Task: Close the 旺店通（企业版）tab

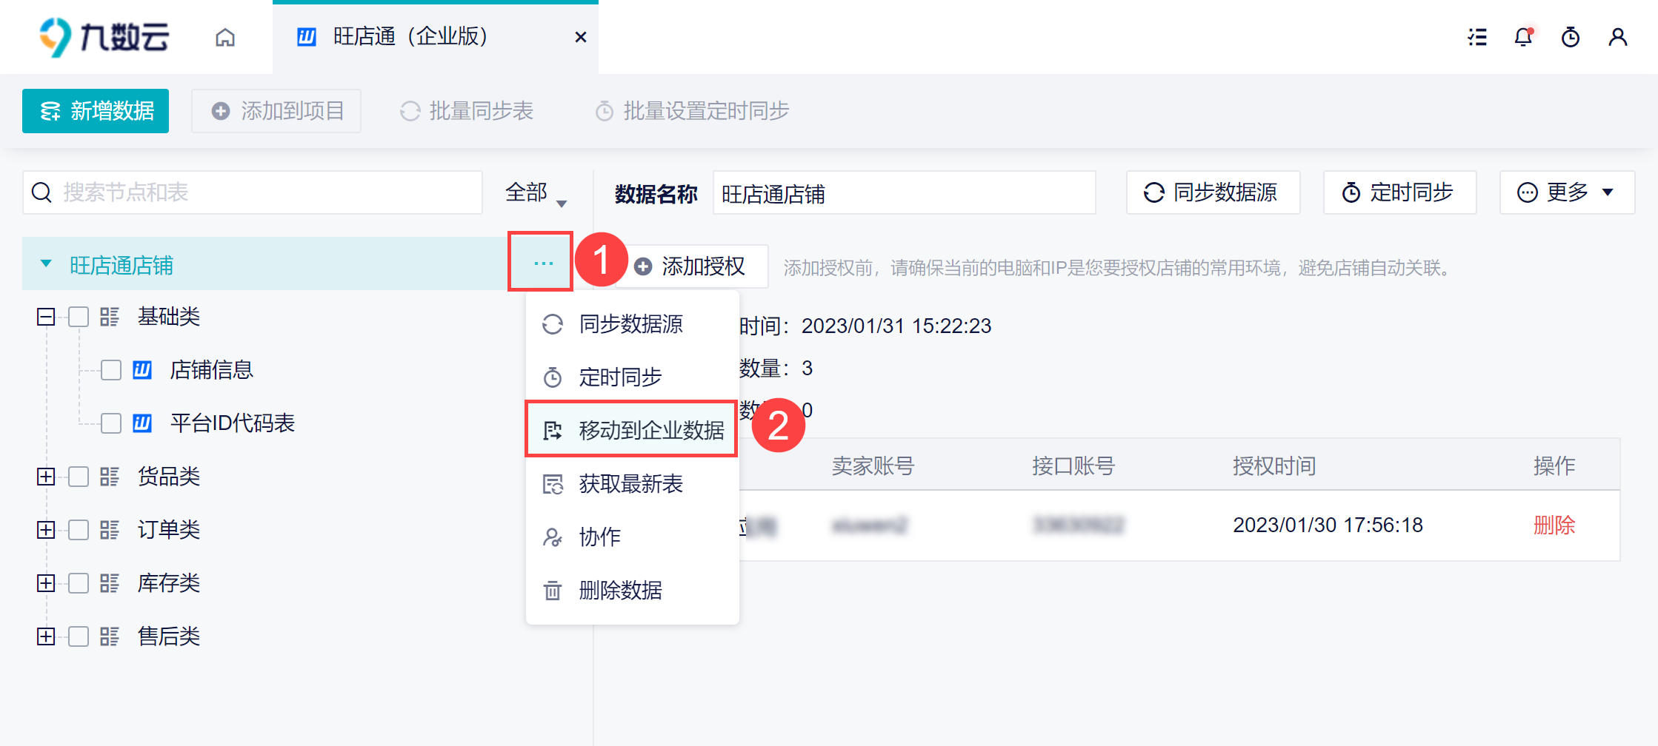Action: click(581, 37)
